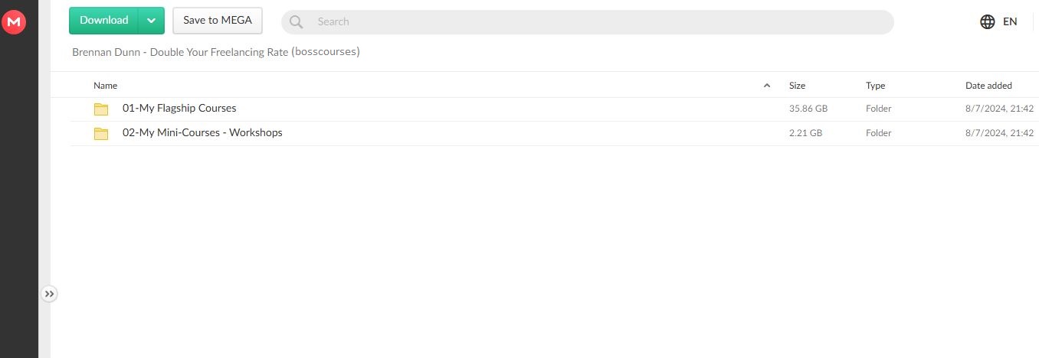Image resolution: width=1039 pixels, height=358 pixels.
Task: Sort files by Name column header
Action: (x=106, y=86)
